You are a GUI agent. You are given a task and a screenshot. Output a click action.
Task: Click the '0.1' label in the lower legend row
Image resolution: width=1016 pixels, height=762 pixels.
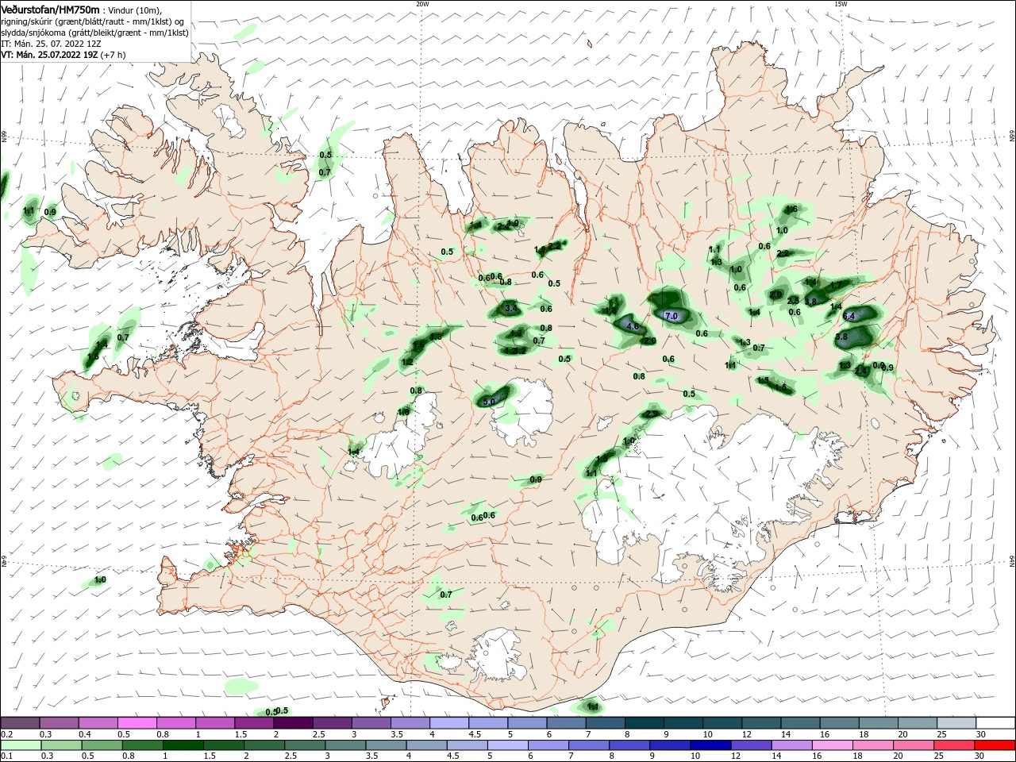tap(6, 757)
